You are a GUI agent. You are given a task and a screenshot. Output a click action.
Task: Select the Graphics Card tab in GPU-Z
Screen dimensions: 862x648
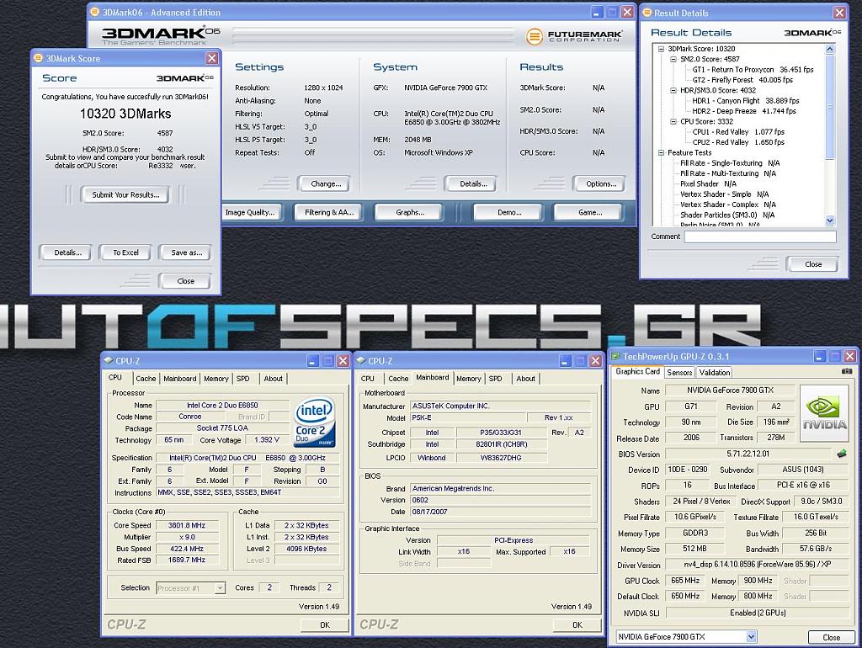click(x=638, y=371)
